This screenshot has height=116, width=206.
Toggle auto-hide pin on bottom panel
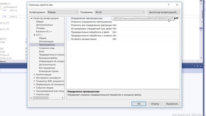197,66
